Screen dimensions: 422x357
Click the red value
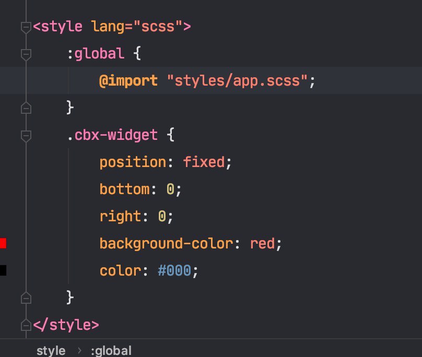pyautogui.click(x=262, y=243)
